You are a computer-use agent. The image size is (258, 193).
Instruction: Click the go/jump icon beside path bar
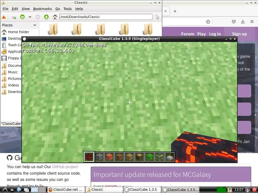click(x=157, y=17)
